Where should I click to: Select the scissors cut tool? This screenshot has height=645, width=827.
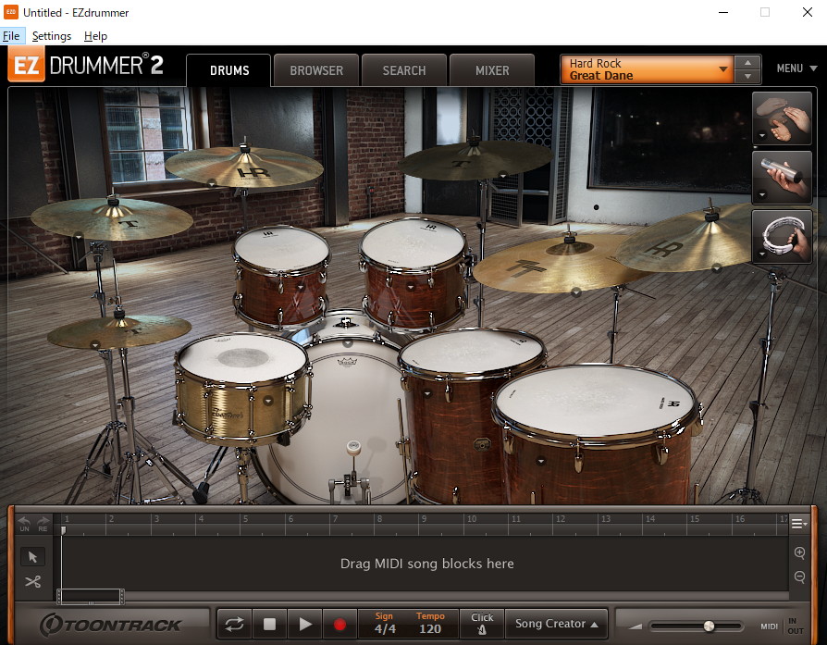click(32, 582)
